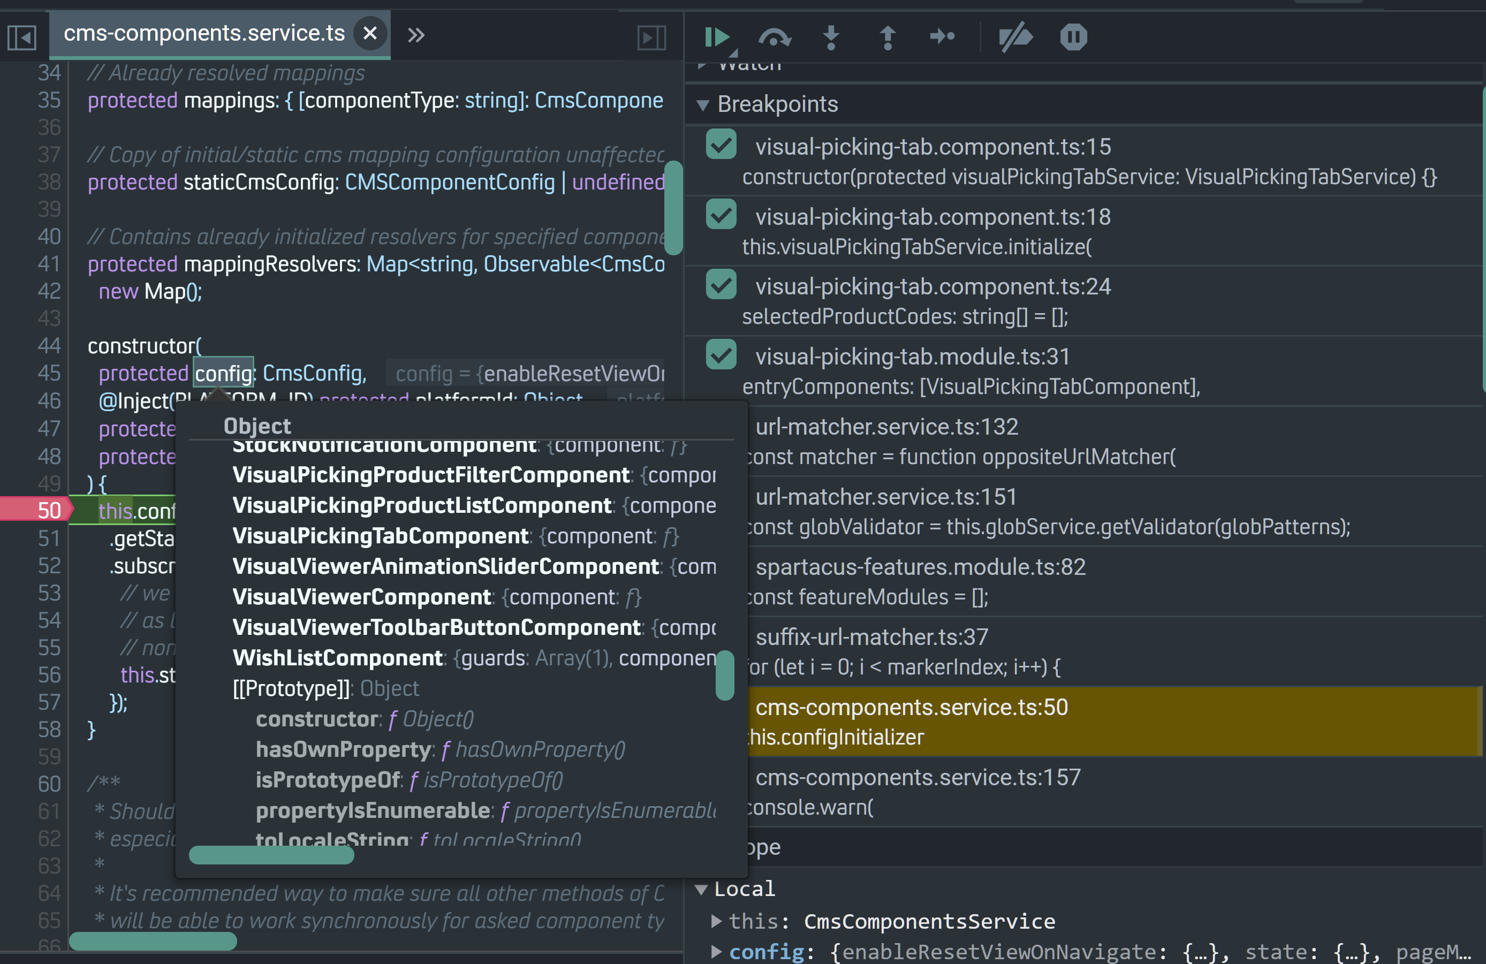Click the Step over next function icon
This screenshot has width=1486, height=964.
click(x=774, y=37)
